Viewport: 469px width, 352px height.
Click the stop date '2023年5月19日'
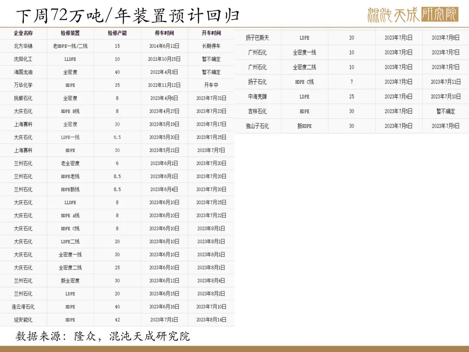tap(164, 124)
